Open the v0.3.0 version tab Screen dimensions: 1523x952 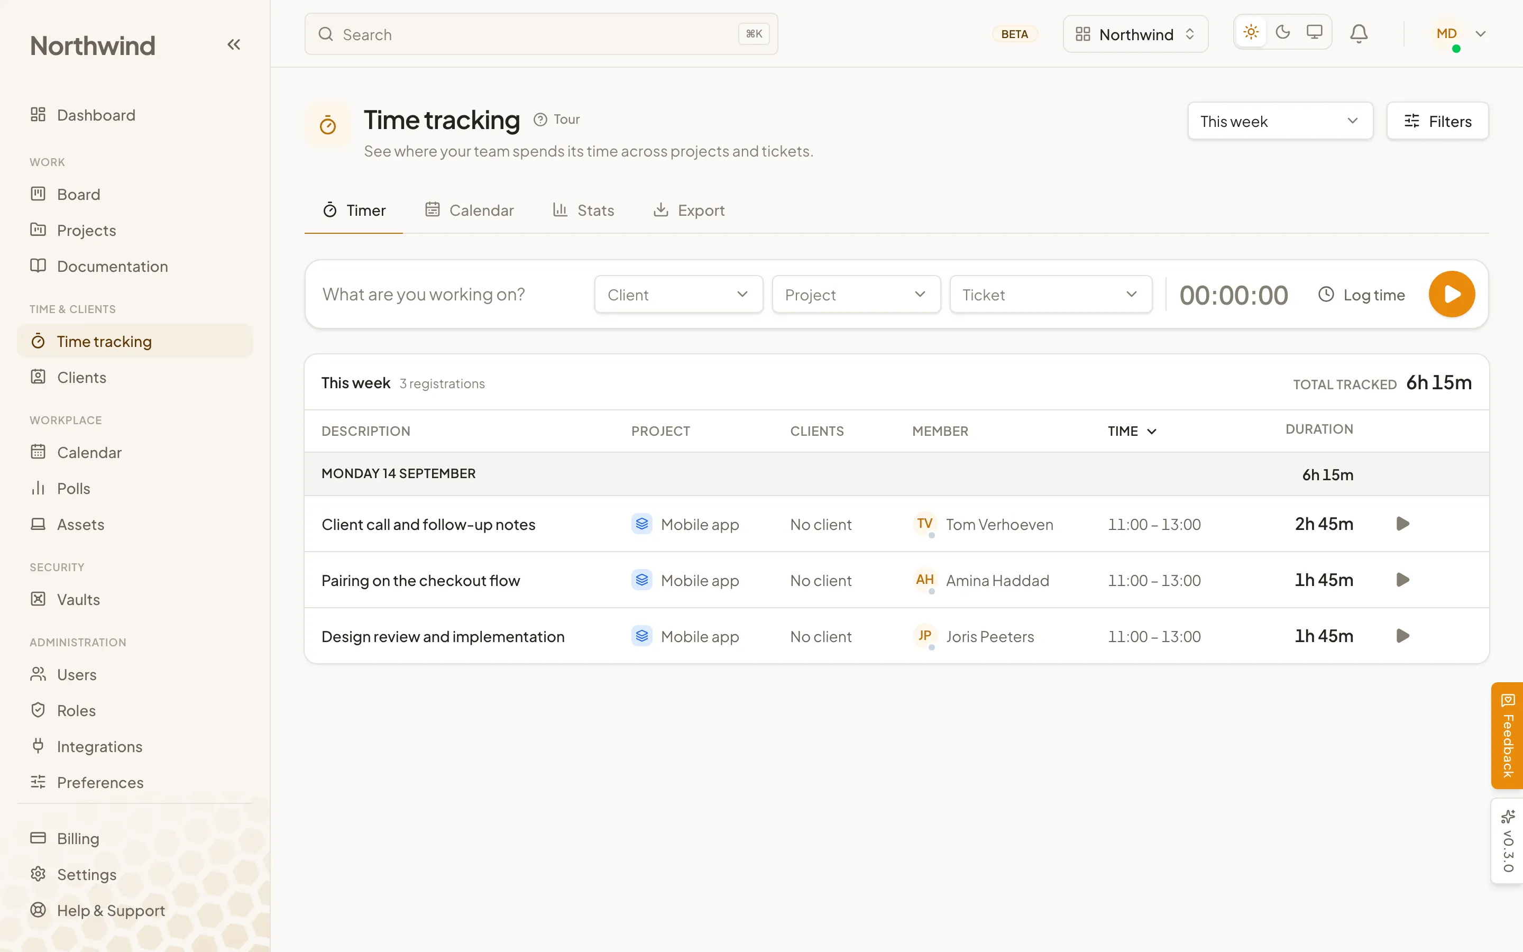pyautogui.click(x=1507, y=841)
